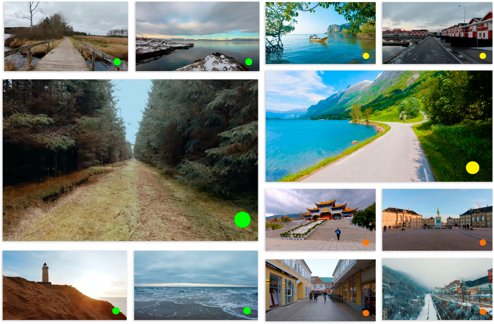Select the red harbor houses photo
Image resolution: width=494 pixels, height=324 pixels.
[x=437, y=33]
